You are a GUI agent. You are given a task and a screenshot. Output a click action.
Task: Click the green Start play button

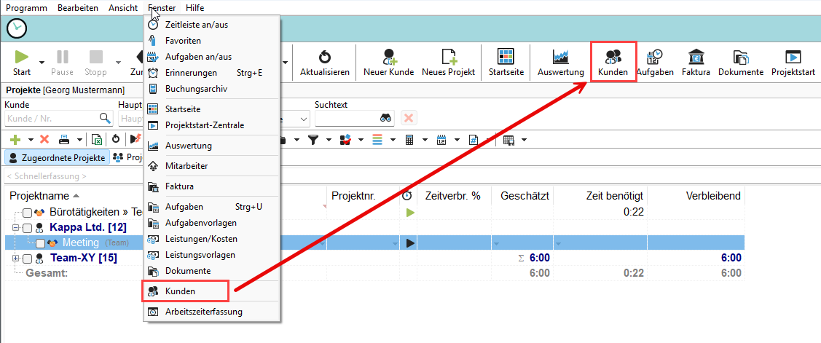coord(22,58)
